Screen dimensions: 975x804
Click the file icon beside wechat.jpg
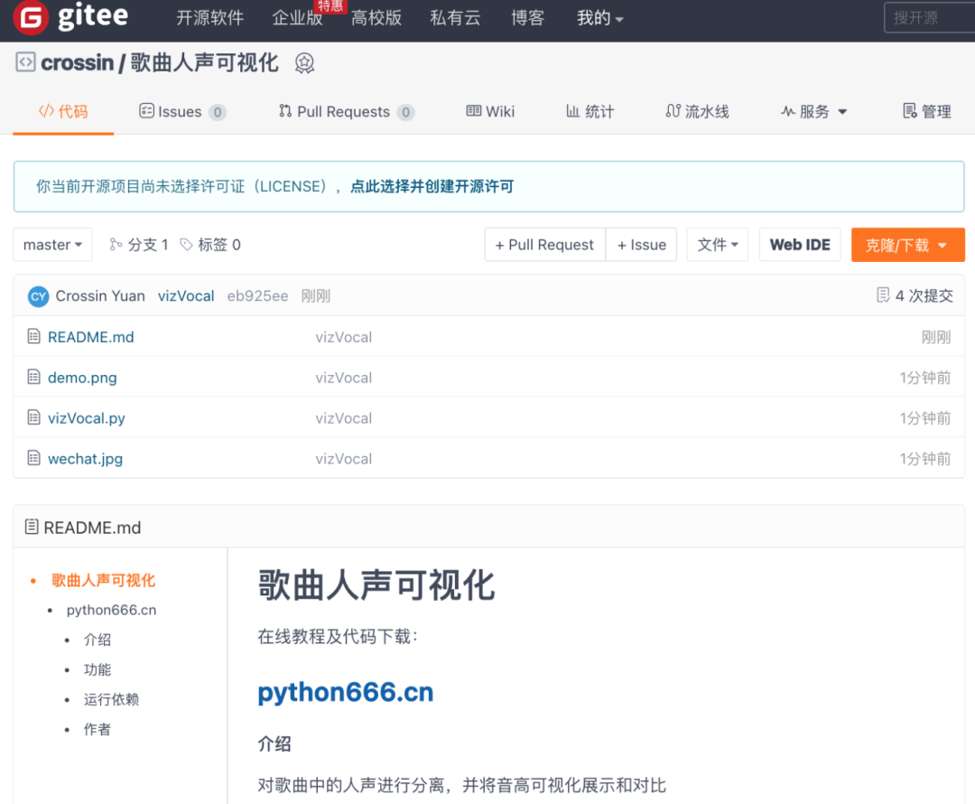pyautogui.click(x=33, y=459)
